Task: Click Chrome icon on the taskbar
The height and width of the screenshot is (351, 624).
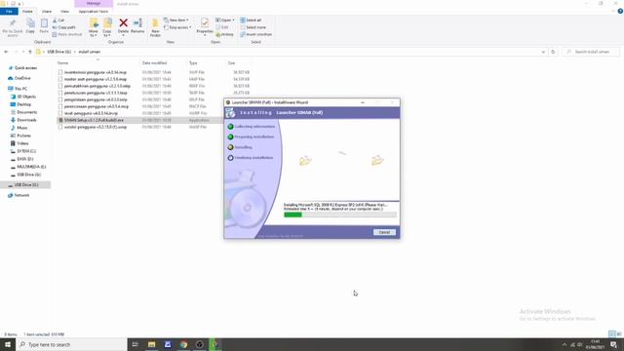Action: tap(183, 344)
